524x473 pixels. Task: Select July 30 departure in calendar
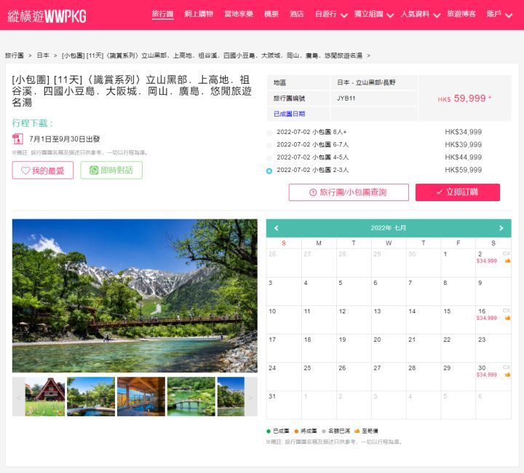point(493,377)
